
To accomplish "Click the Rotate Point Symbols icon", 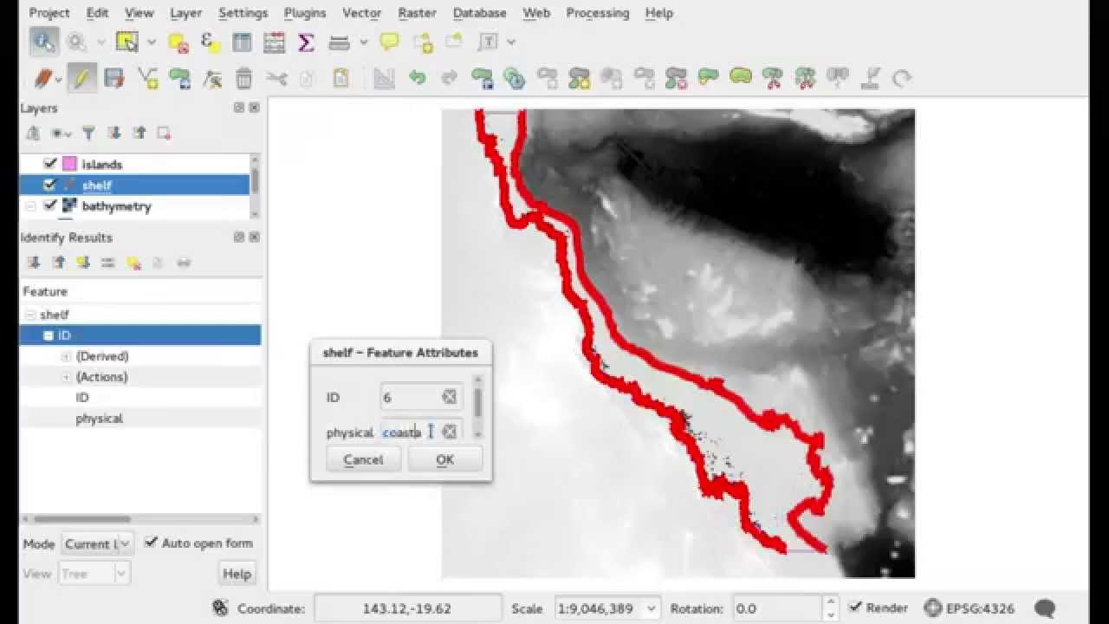I will pyautogui.click(x=902, y=79).
